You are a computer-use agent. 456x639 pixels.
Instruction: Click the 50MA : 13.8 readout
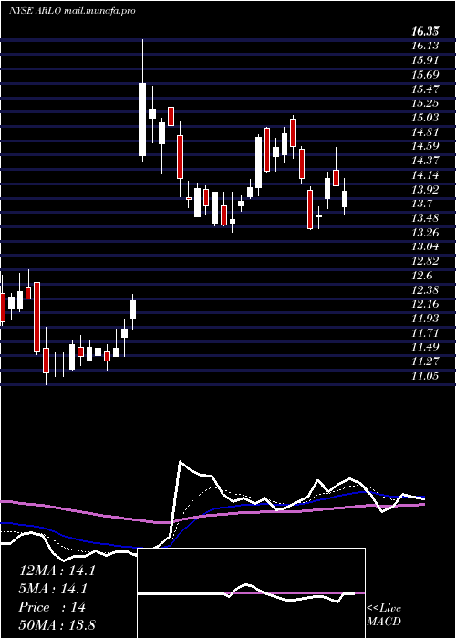coord(57,625)
